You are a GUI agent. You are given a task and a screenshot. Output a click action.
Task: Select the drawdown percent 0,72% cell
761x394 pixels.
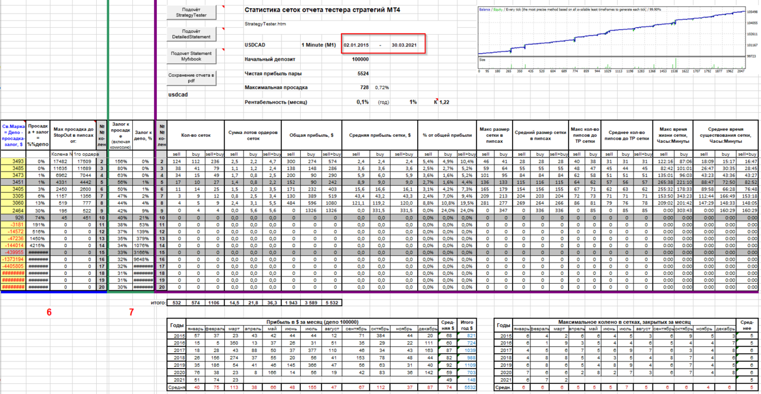(382, 88)
